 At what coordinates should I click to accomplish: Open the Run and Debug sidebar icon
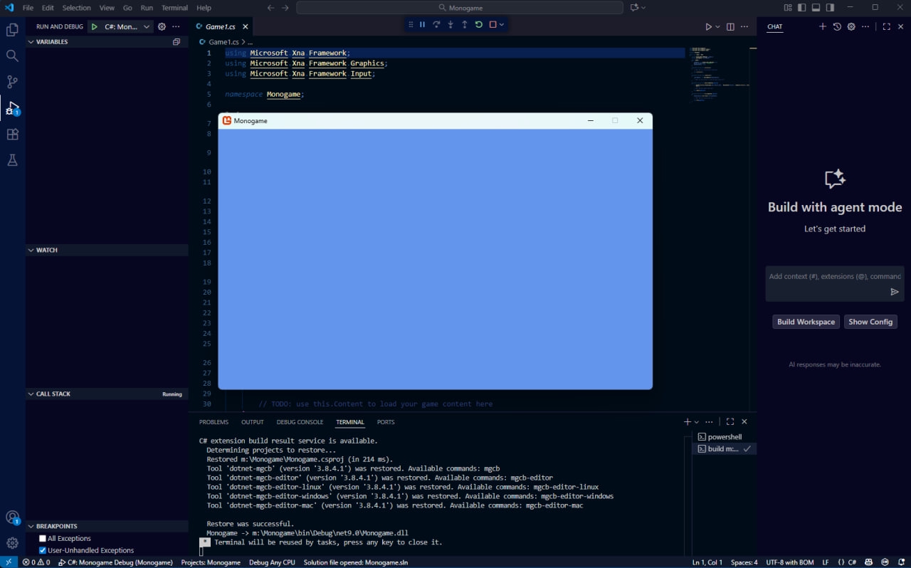point(11,107)
